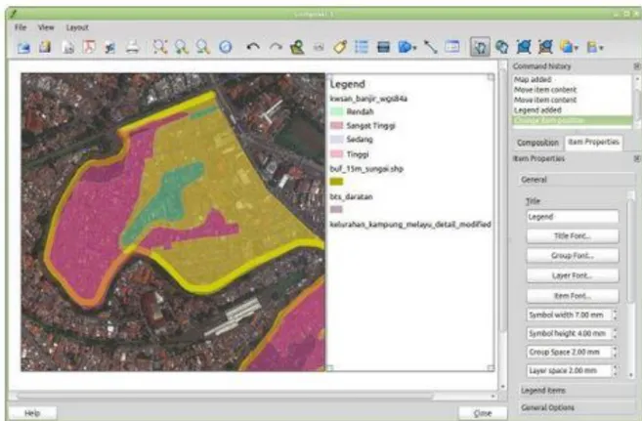The height and width of the screenshot is (421, 642).
Task: Open the Layout menu
Action: 77,27
